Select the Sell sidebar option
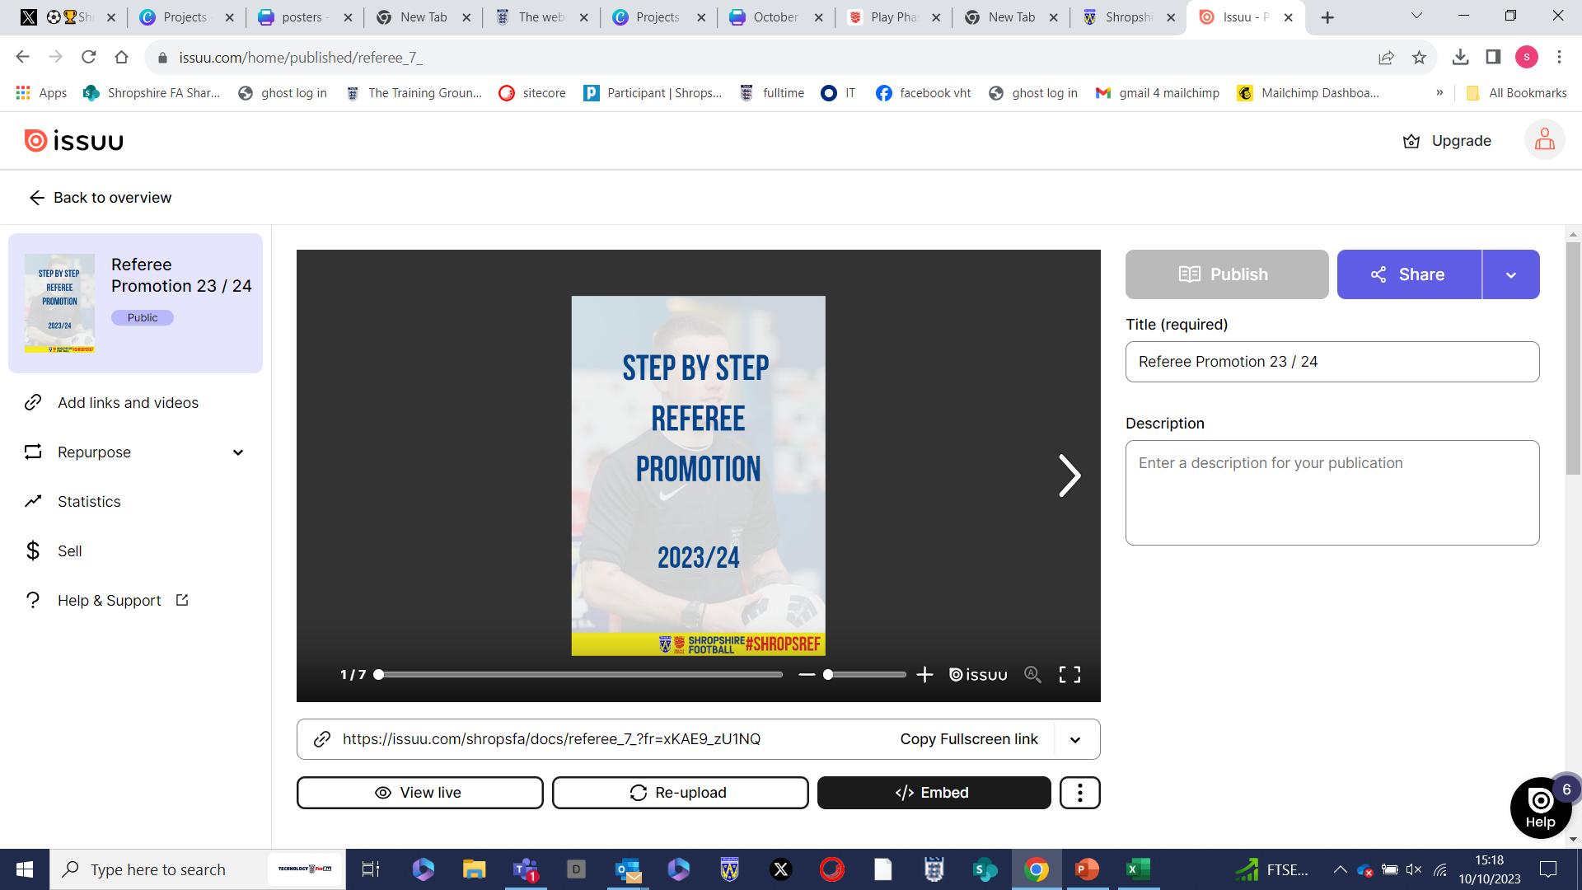This screenshot has height=890, width=1582. 69,551
